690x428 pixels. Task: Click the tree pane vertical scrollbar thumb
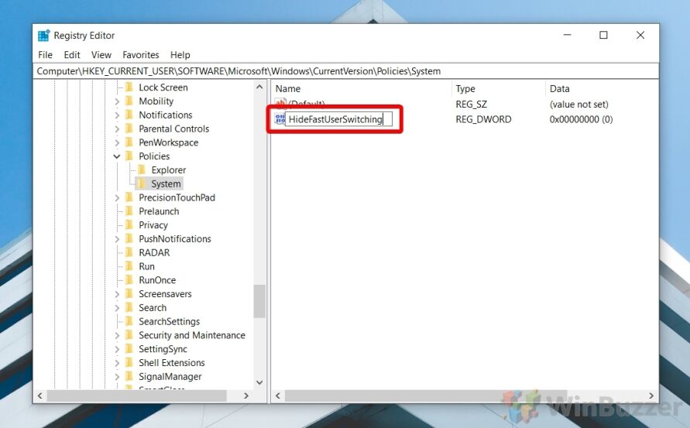(259, 301)
